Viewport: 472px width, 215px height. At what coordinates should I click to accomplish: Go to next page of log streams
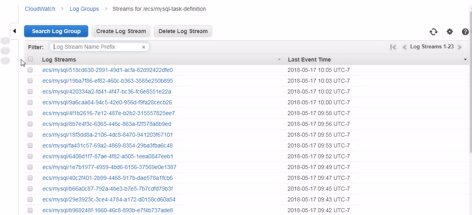pos(459,47)
